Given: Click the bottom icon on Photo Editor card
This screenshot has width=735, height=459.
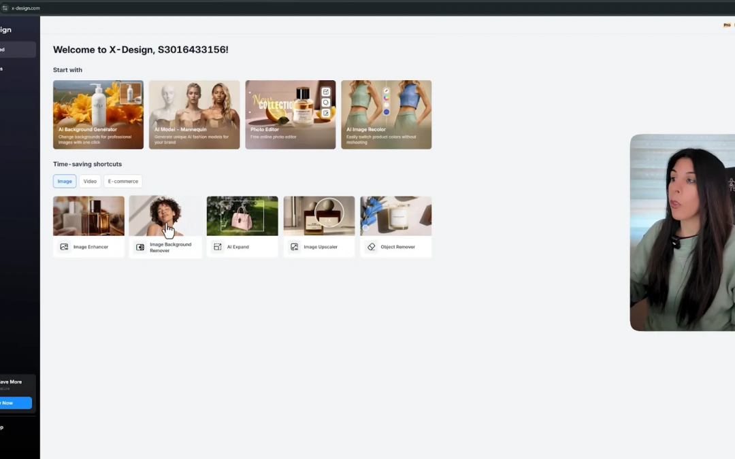Looking at the screenshot, I should click(x=326, y=114).
